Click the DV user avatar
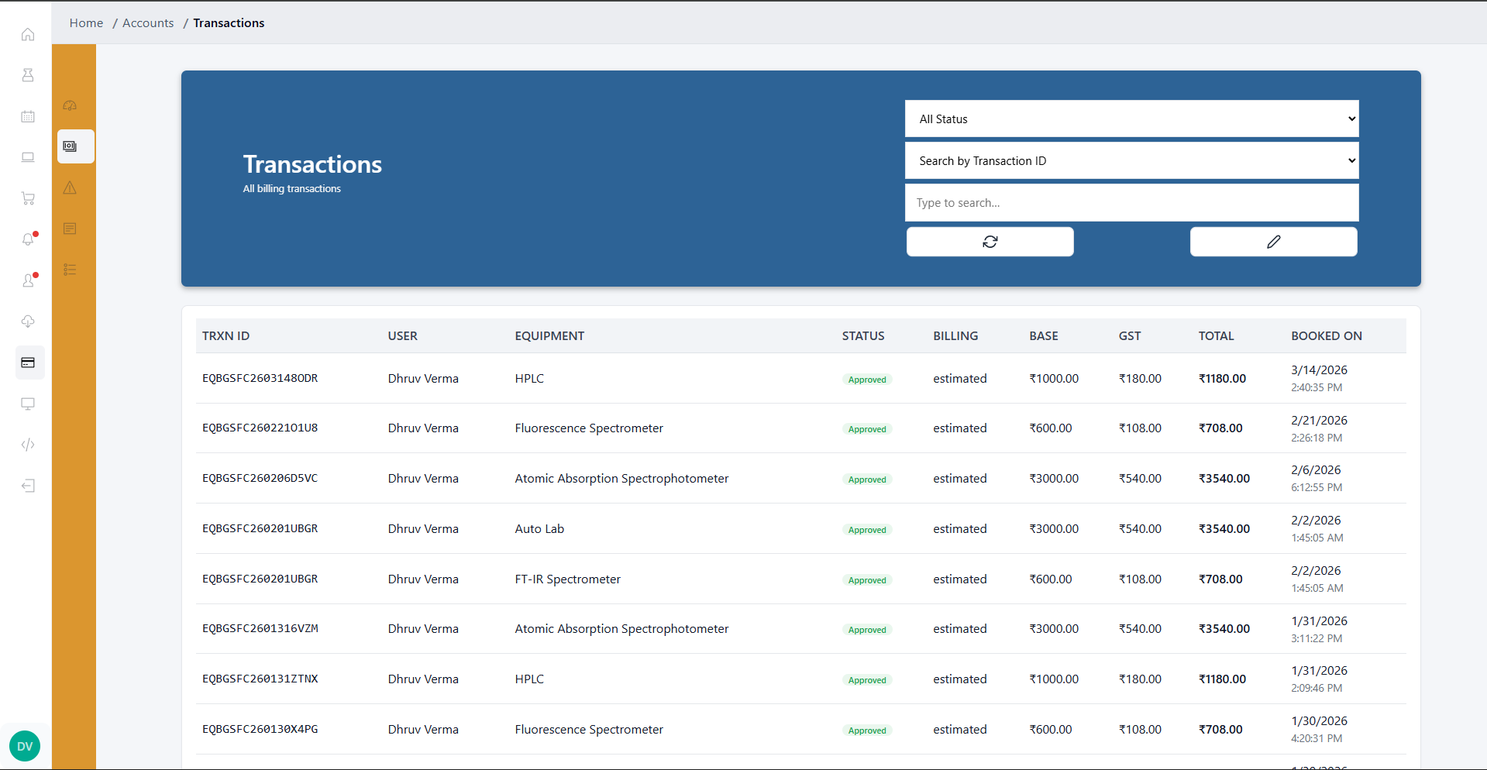The height and width of the screenshot is (770, 1487). pyautogui.click(x=25, y=746)
